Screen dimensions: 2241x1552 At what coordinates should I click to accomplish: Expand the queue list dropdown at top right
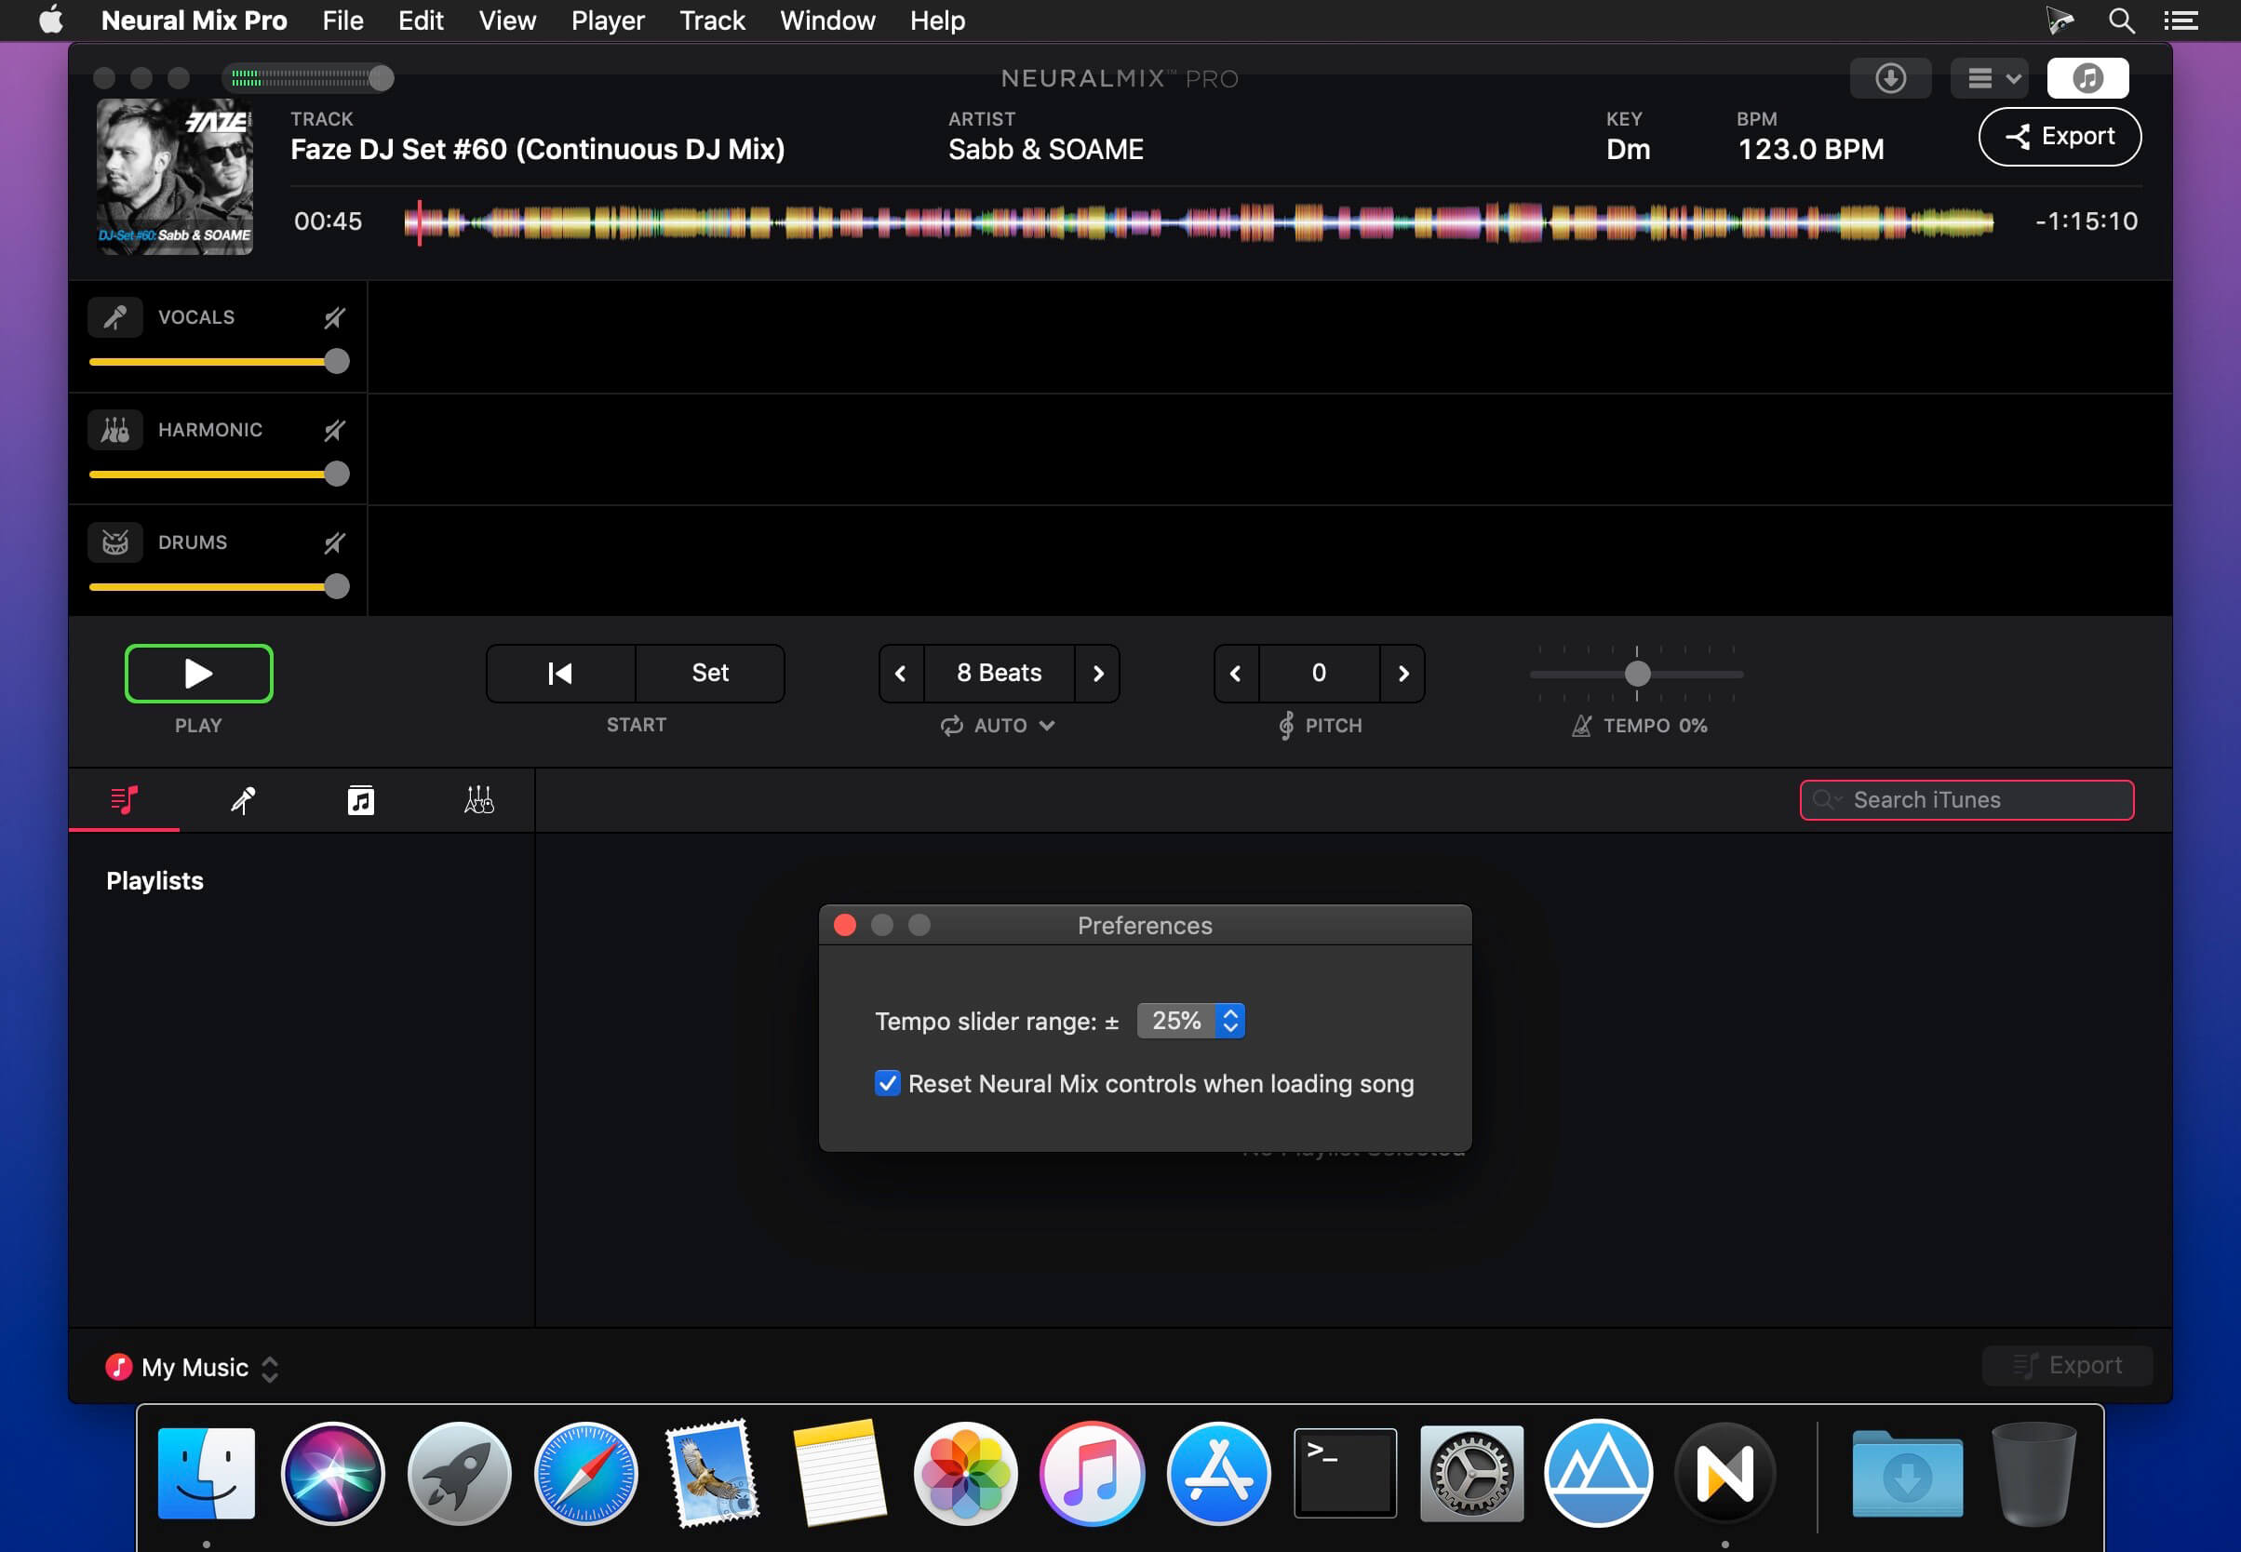[x=1987, y=78]
